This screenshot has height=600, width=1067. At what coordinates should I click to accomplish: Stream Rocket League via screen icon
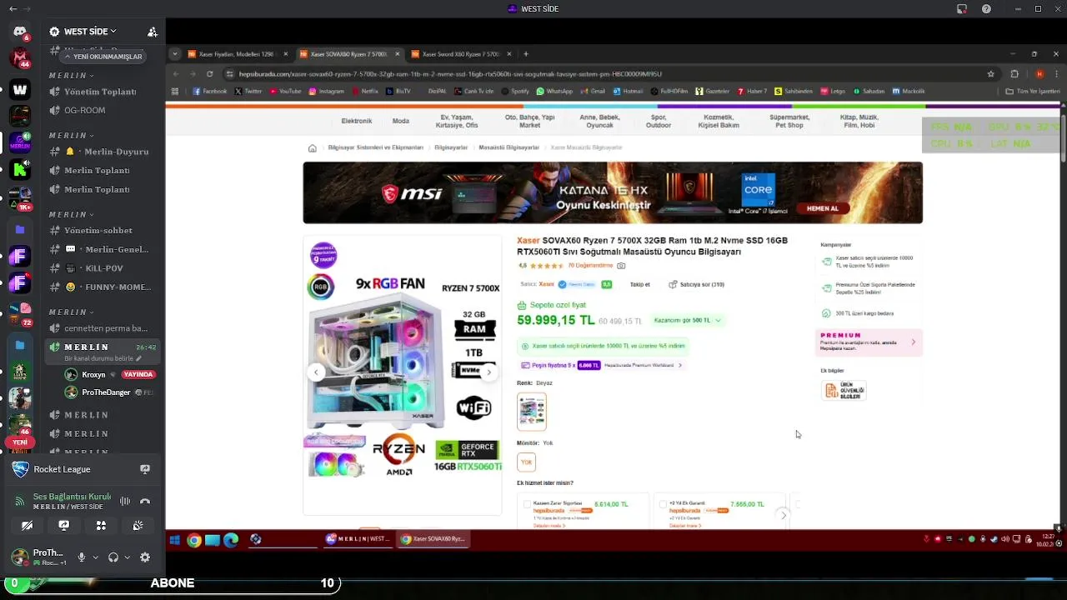point(145,469)
